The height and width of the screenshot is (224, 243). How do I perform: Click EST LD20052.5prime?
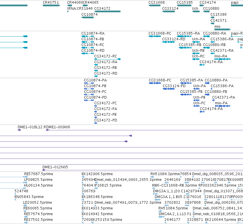pos(25,205)
